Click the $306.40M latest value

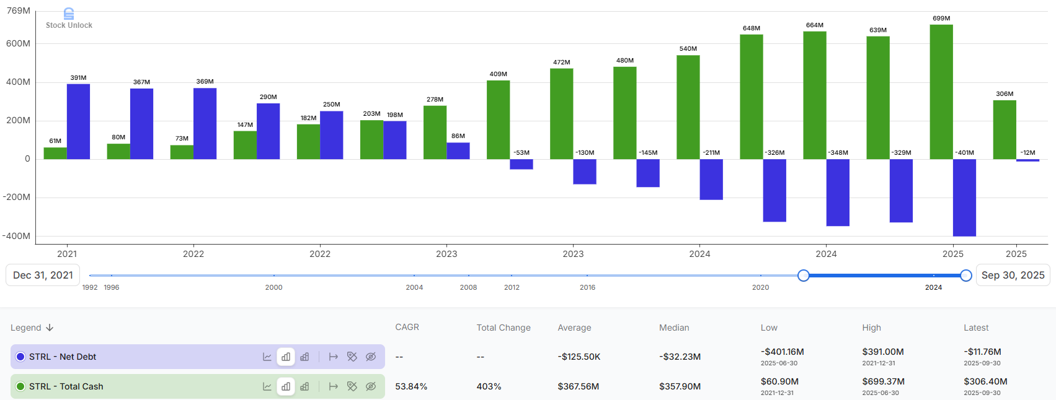tap(985, 381)
